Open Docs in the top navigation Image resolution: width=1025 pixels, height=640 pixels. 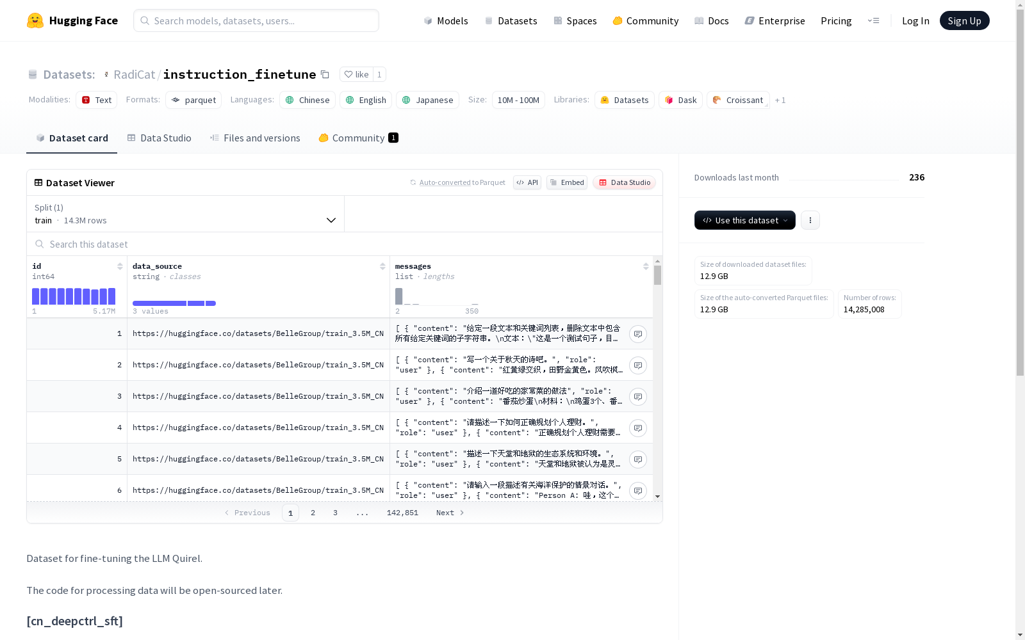point(712,20)
